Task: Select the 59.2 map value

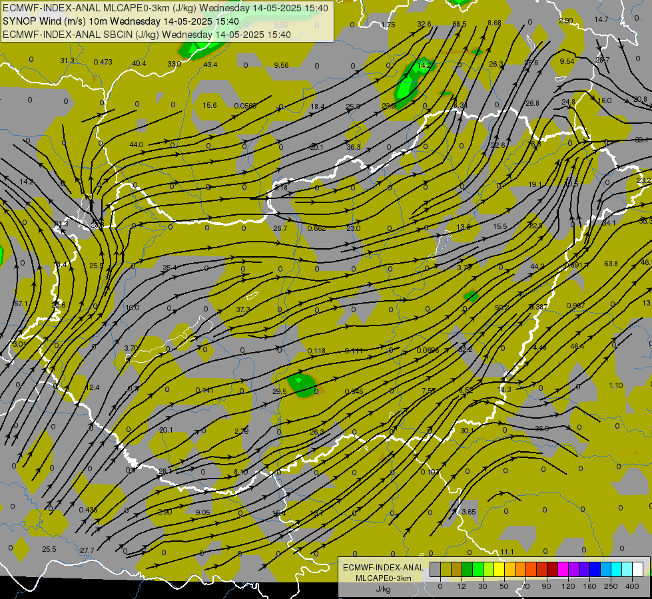Action: coord(502,307)
